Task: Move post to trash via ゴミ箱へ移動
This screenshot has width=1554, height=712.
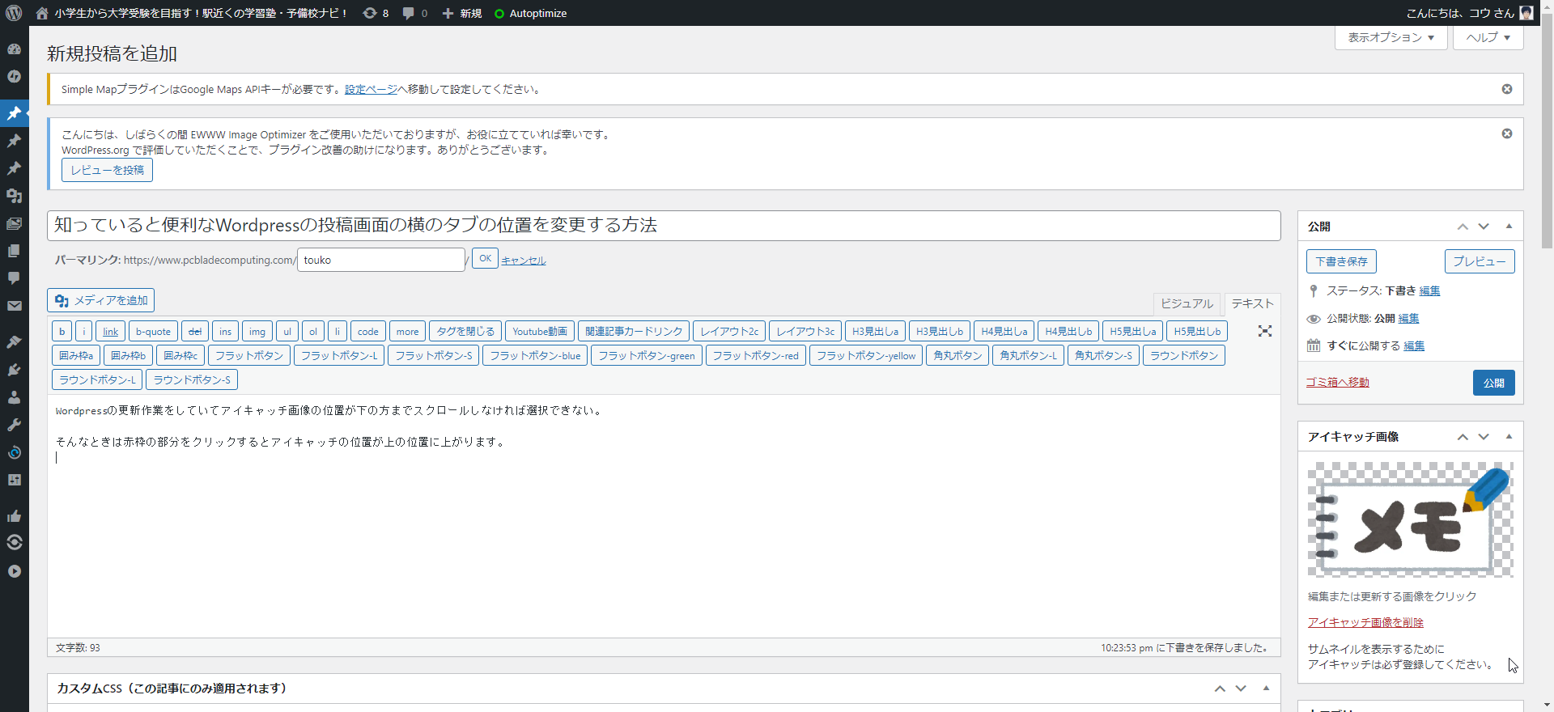Action: point(1337,382)
